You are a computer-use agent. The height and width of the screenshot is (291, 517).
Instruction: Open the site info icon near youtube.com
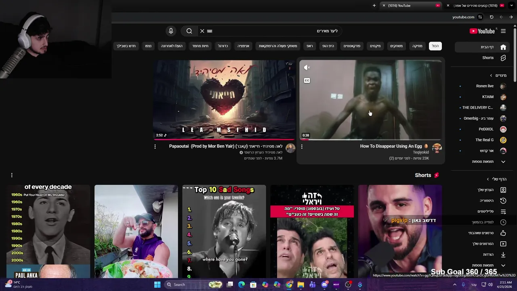click(x=480, y=17)
